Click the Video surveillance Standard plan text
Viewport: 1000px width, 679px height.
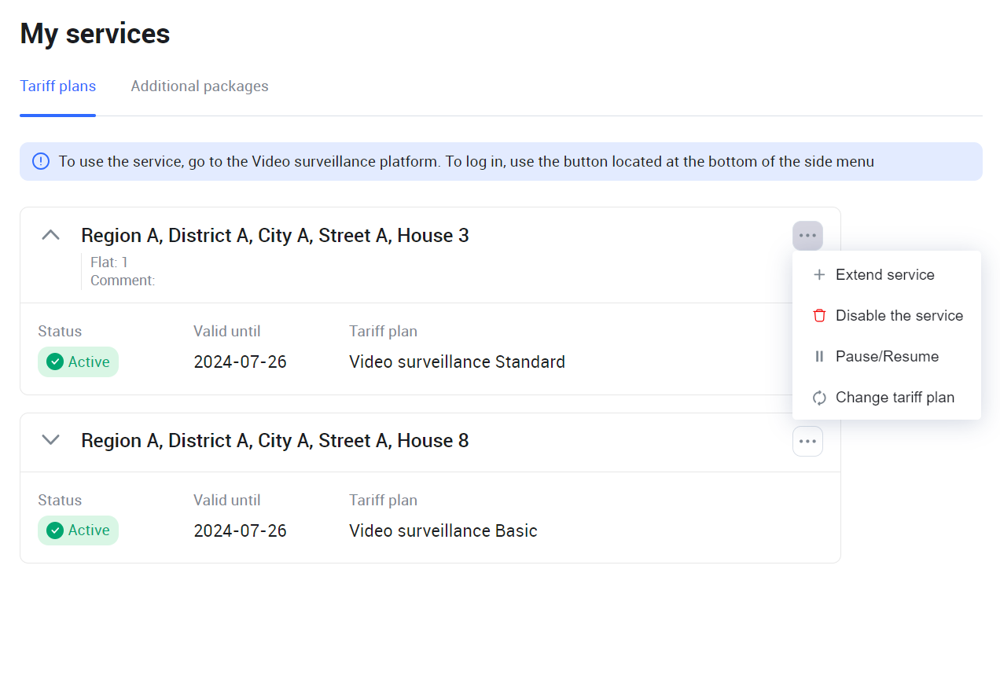(457, 362)
